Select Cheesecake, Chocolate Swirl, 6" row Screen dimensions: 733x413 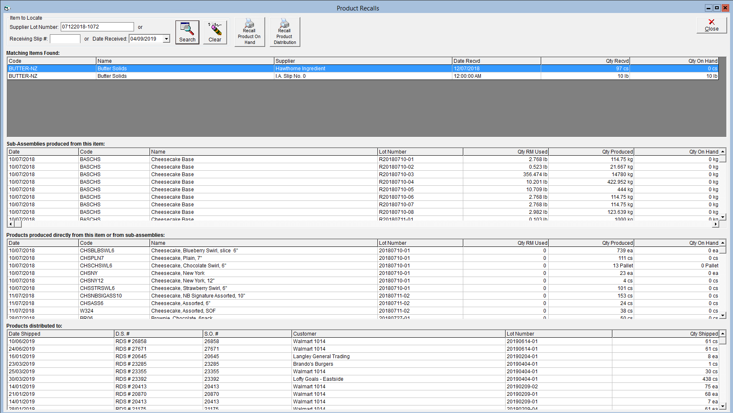tap(363, 266)
